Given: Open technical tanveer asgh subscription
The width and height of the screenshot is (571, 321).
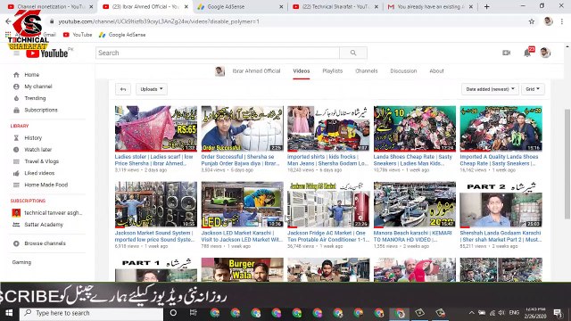Looking at the screenshot, I should point(54,213).
